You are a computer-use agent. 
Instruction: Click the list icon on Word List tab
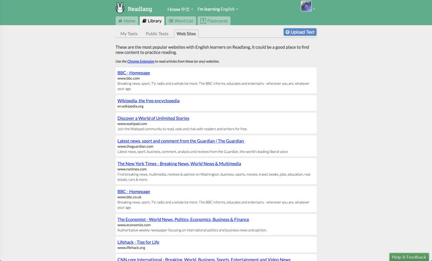click(x=171, y=21)
